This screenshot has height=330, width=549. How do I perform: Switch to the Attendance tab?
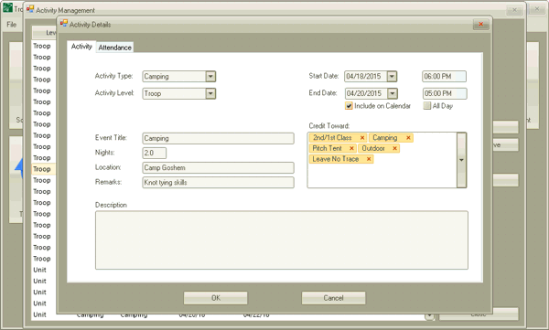[115, 48]
